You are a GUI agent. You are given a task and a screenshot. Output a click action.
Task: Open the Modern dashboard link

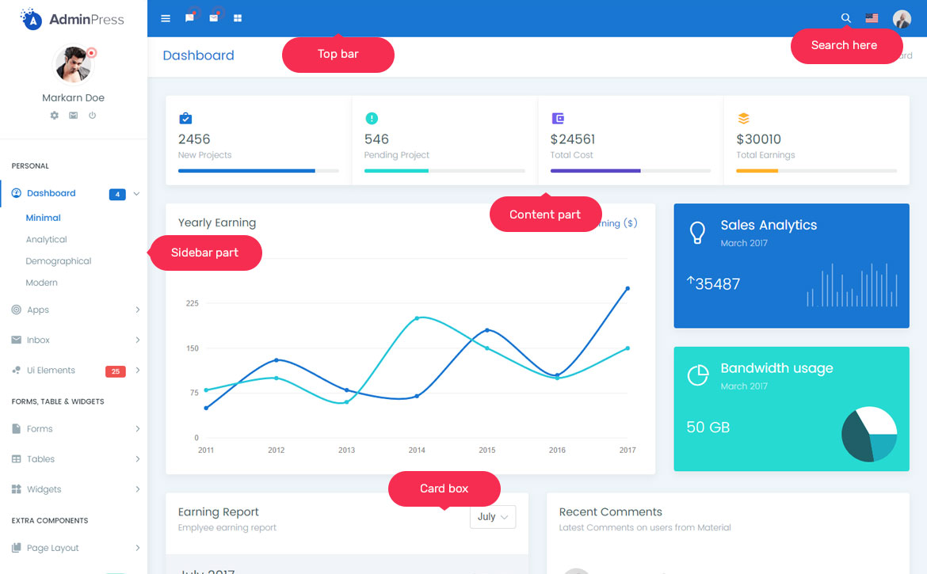pyautogui.click(x=41, y=283)
